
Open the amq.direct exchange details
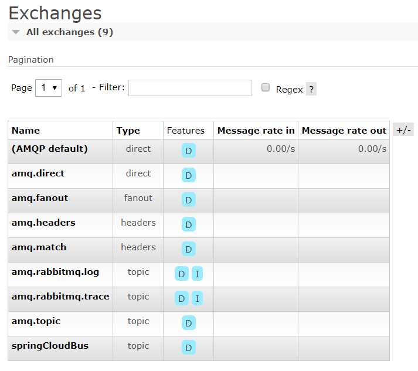(x=38, y=173)
